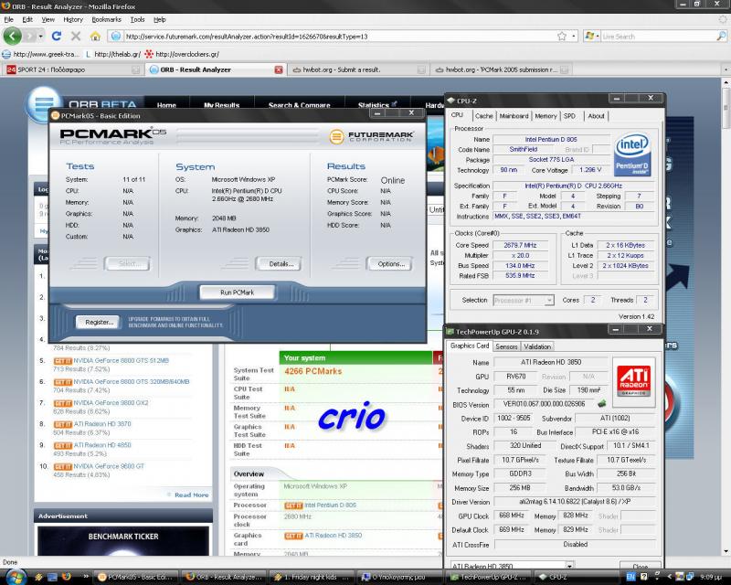Click GET IT badge beside ATI Radeon HD 3870

62,424
